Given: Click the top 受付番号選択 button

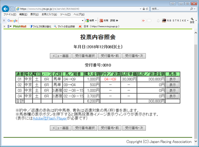Looking at the screenshot, I should click(x=85, y=56).
